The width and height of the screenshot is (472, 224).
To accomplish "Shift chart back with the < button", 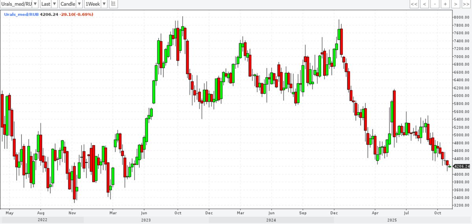I will [424, 4].
